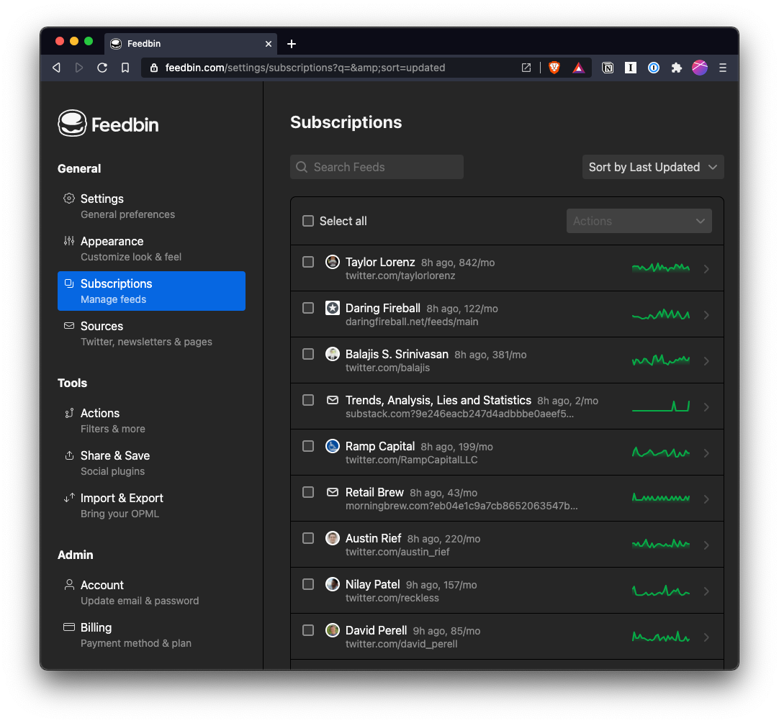Open the 1Password extension icon
The height and width of the screenshot is (723, 779).
coord(654,68)
